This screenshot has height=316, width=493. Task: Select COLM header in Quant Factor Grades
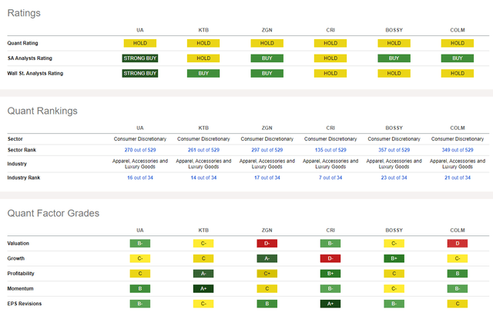tap(458, 231)
